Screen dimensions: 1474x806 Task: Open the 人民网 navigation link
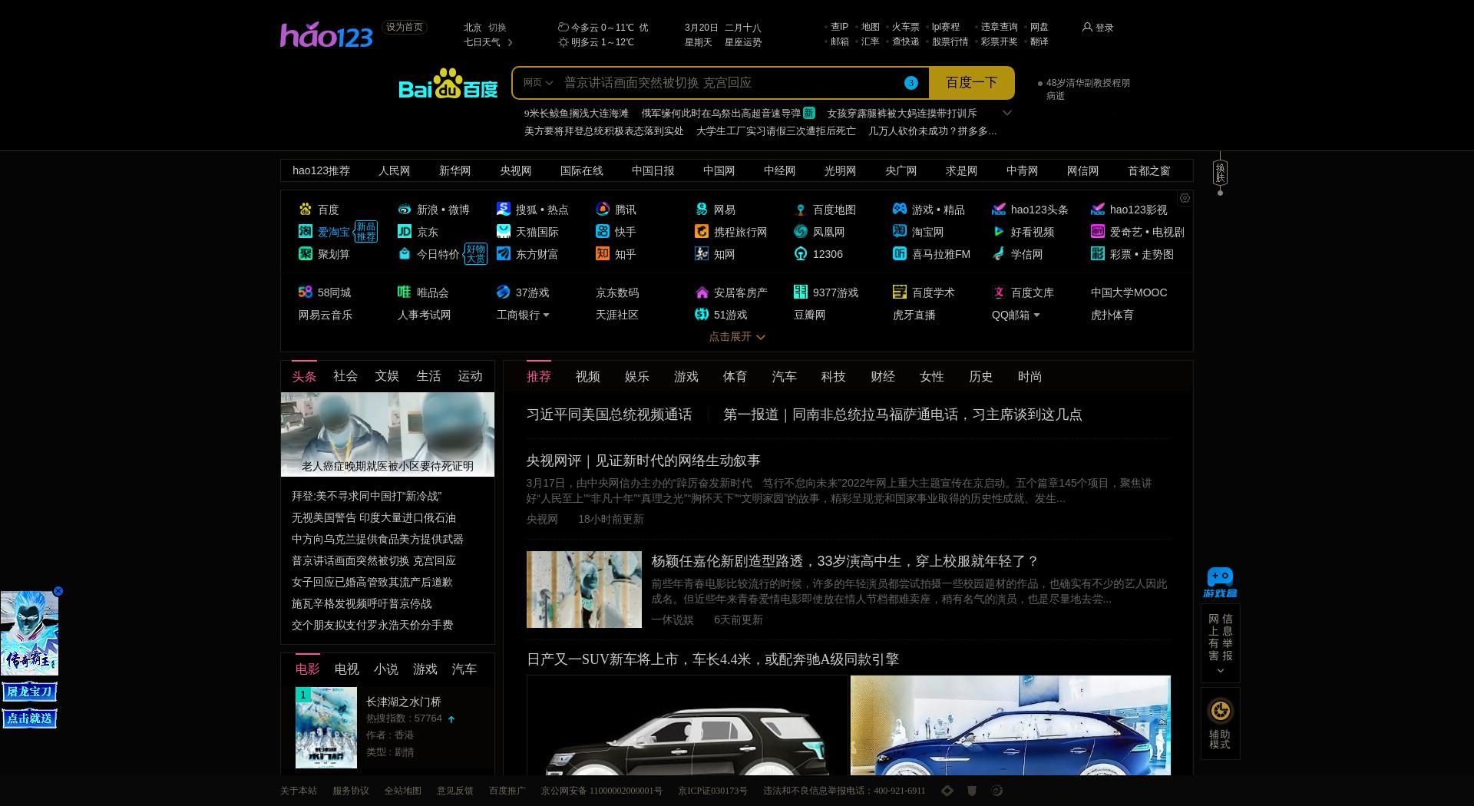(395, 171)
